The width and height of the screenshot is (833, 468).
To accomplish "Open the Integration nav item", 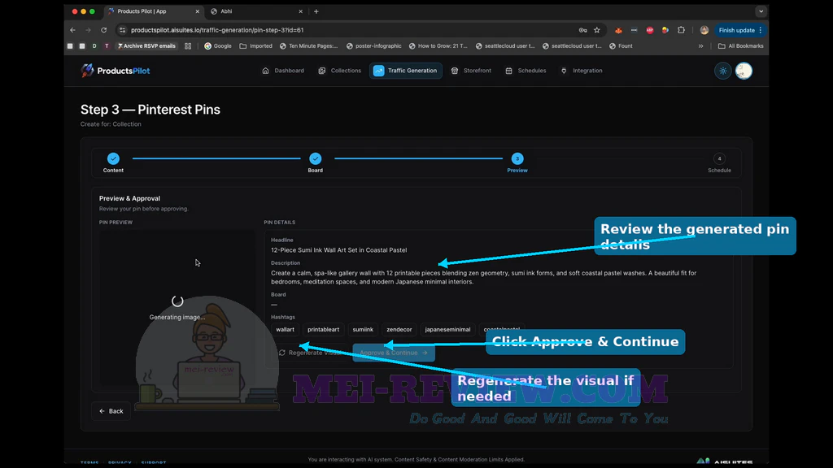I will [x=582, y=71].
